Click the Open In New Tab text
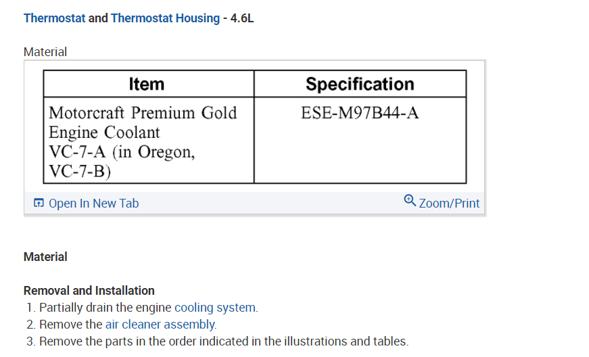589x357 pixels. [93, 204]
